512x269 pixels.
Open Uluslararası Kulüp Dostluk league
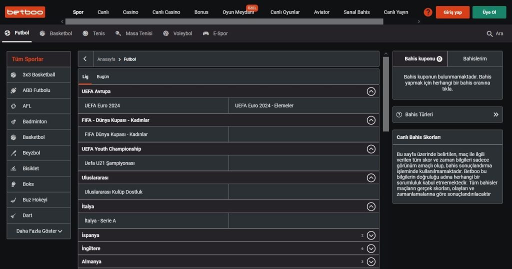[153, 192]
